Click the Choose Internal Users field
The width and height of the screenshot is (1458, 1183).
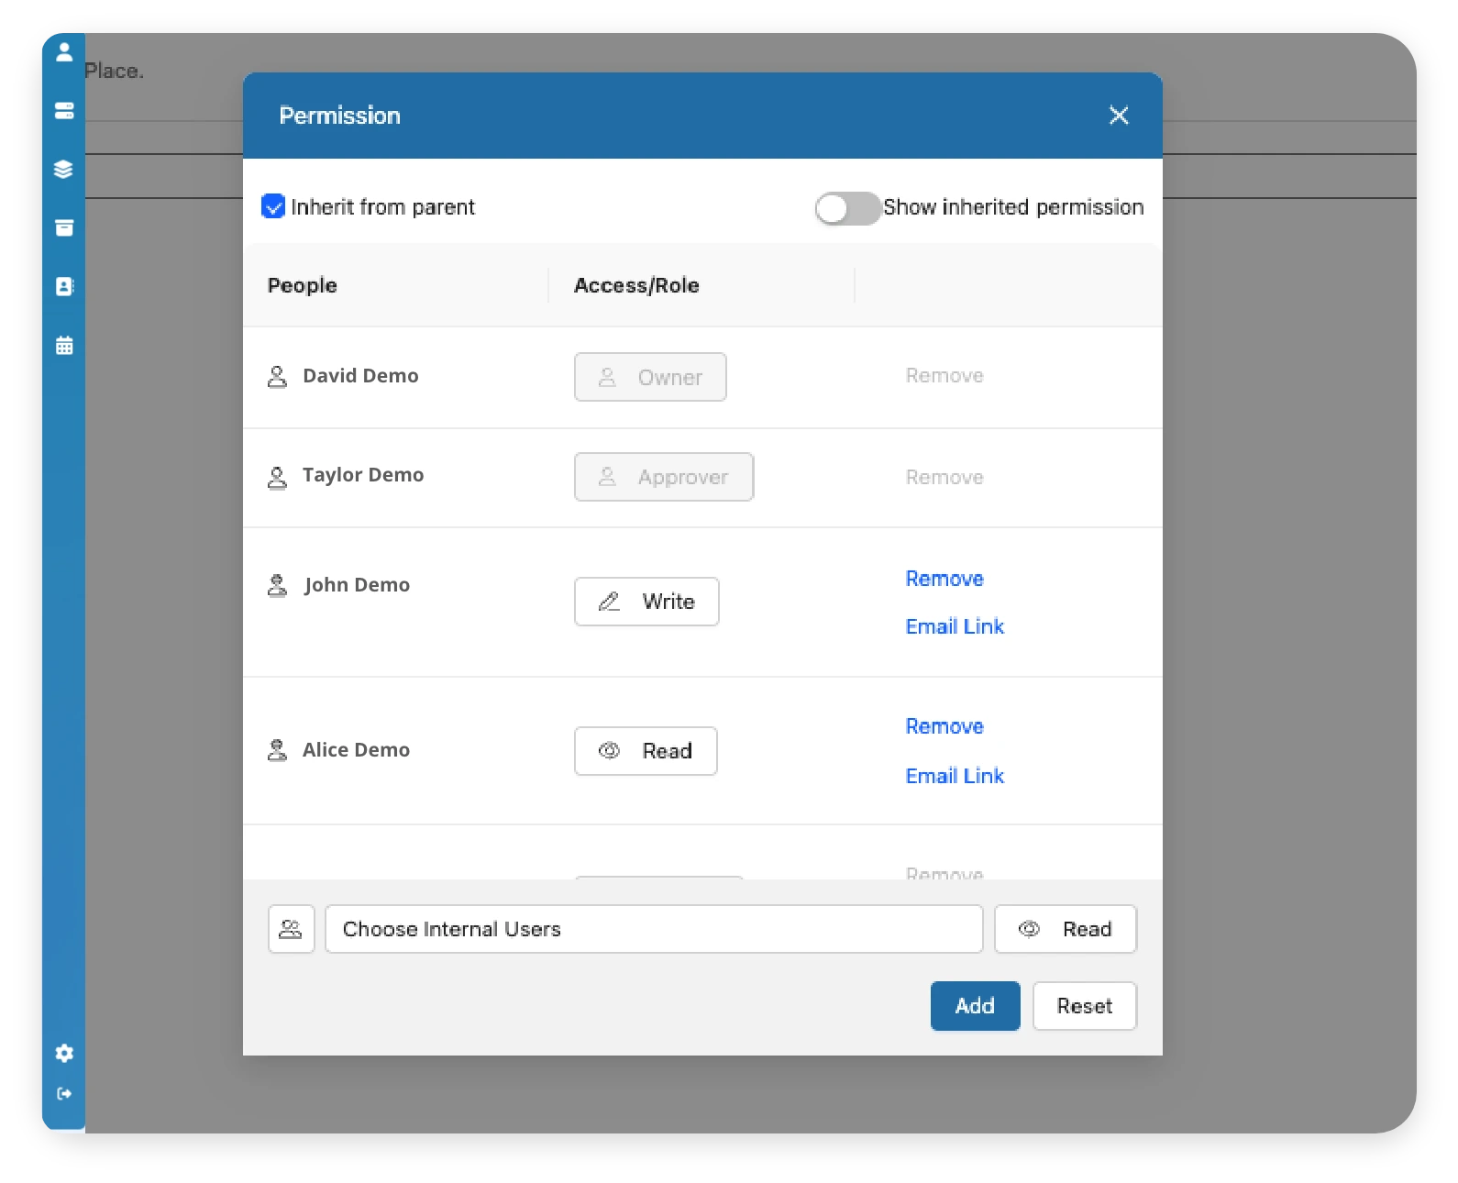[653, 929]
